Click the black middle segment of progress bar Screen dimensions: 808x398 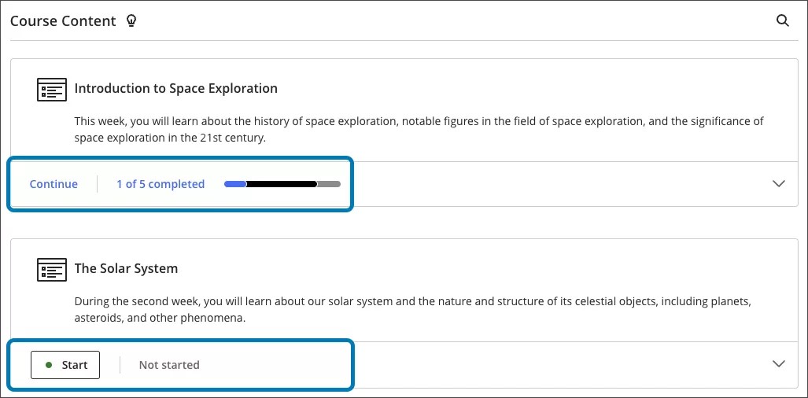point(282,184)
